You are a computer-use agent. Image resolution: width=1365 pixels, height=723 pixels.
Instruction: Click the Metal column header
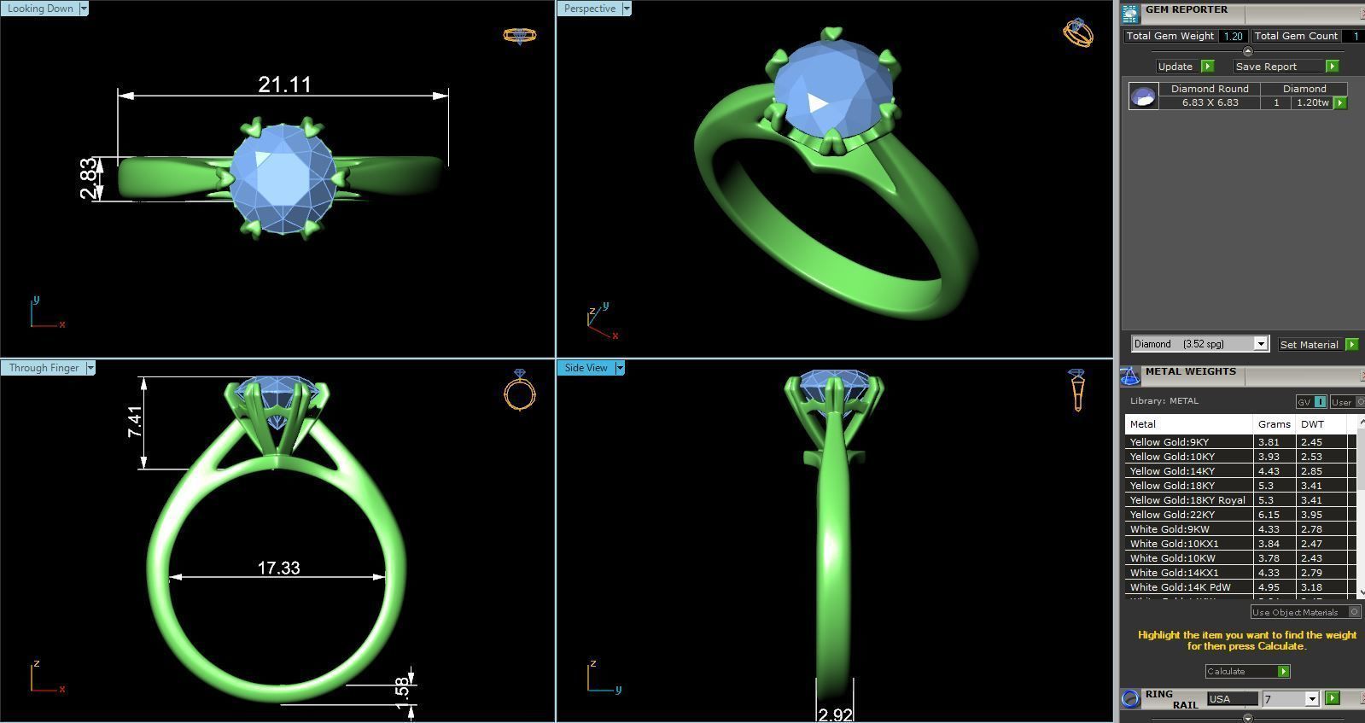click(x=1188, y=424)
